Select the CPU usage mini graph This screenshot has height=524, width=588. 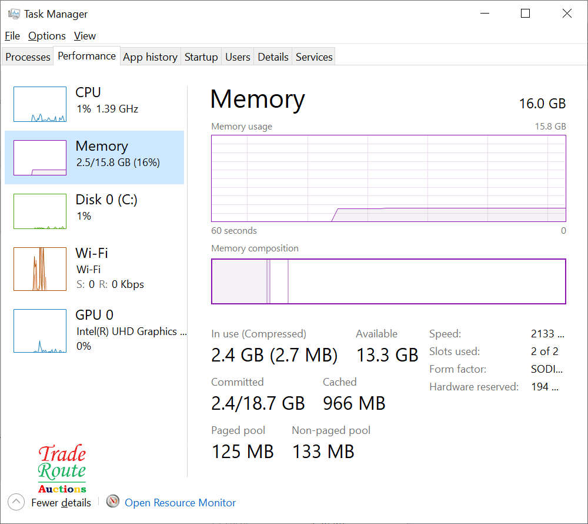point(40,104)
